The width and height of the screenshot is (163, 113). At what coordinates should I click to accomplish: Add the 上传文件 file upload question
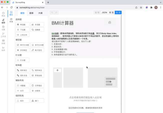click(22, 35)
